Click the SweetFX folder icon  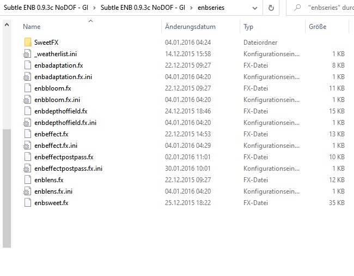(28, 43)
